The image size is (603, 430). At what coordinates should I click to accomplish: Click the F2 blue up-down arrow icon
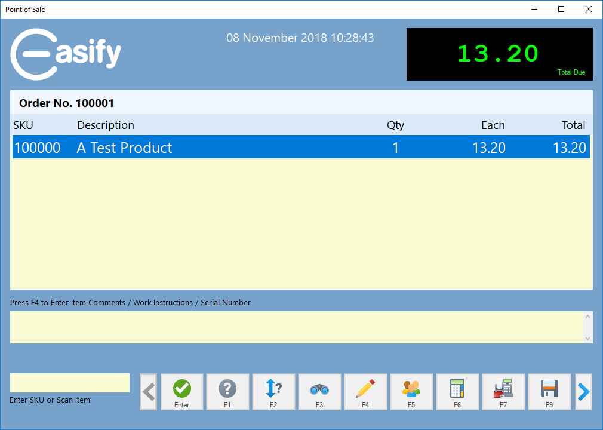(x=273, y=392)
